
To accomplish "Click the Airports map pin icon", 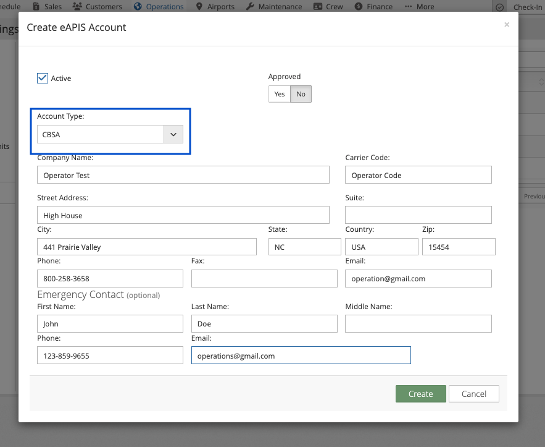I will tap(199, 7).
